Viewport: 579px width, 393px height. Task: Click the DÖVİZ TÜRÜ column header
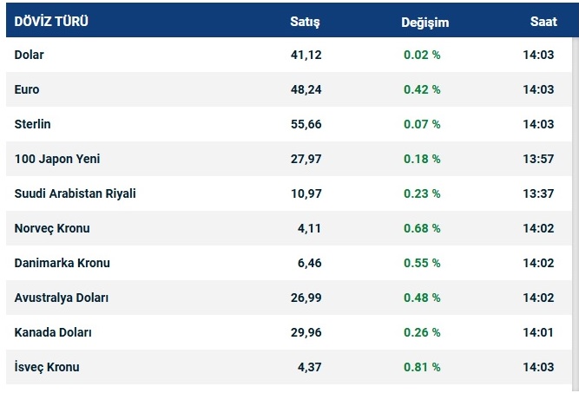51,21
